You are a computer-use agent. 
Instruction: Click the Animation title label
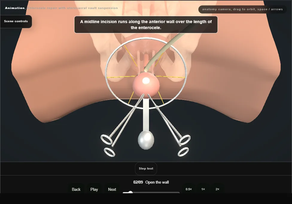click(x=15, y=8)
